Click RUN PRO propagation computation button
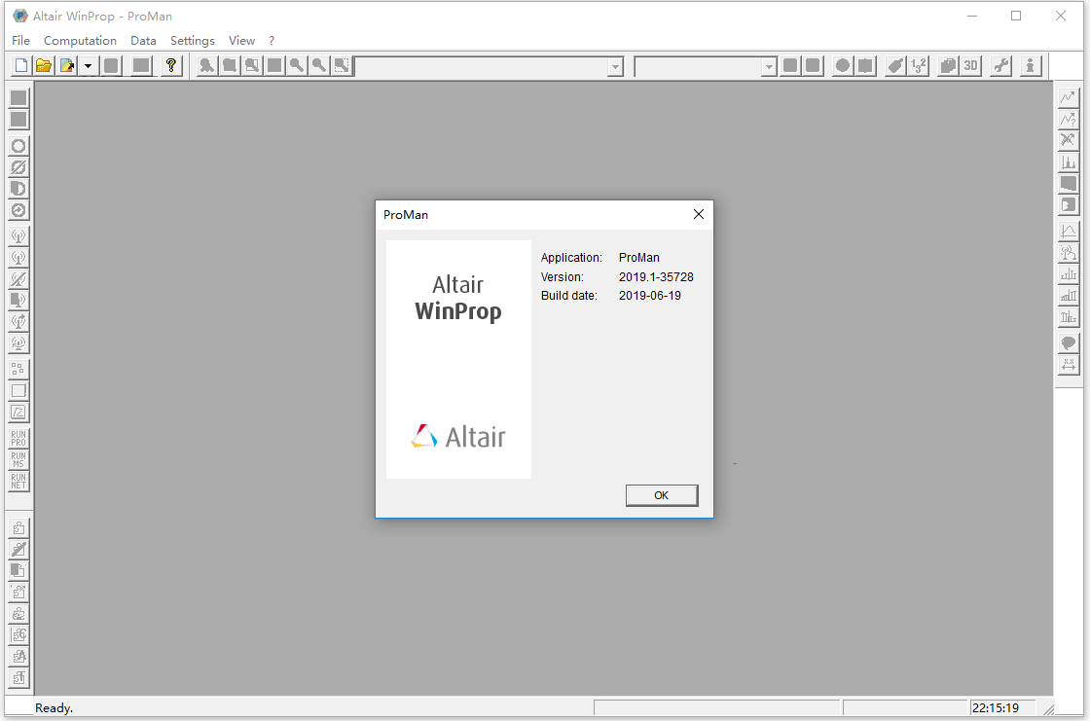This screenshot has height=721, width=1090. 18,438
